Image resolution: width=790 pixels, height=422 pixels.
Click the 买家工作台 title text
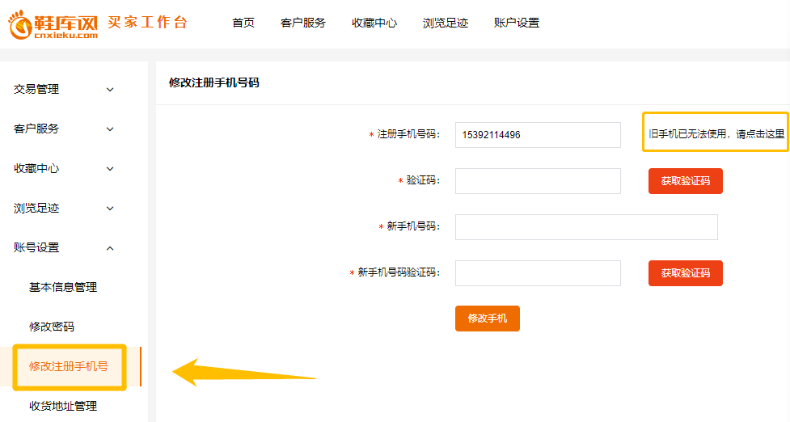click(148, 22)
